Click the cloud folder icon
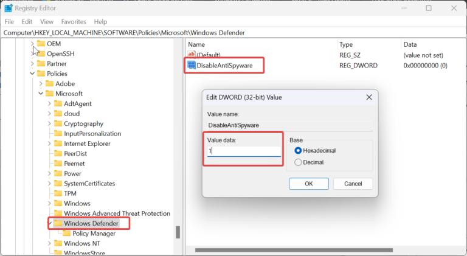Screen dimensions: 467x256 point(58,114)
